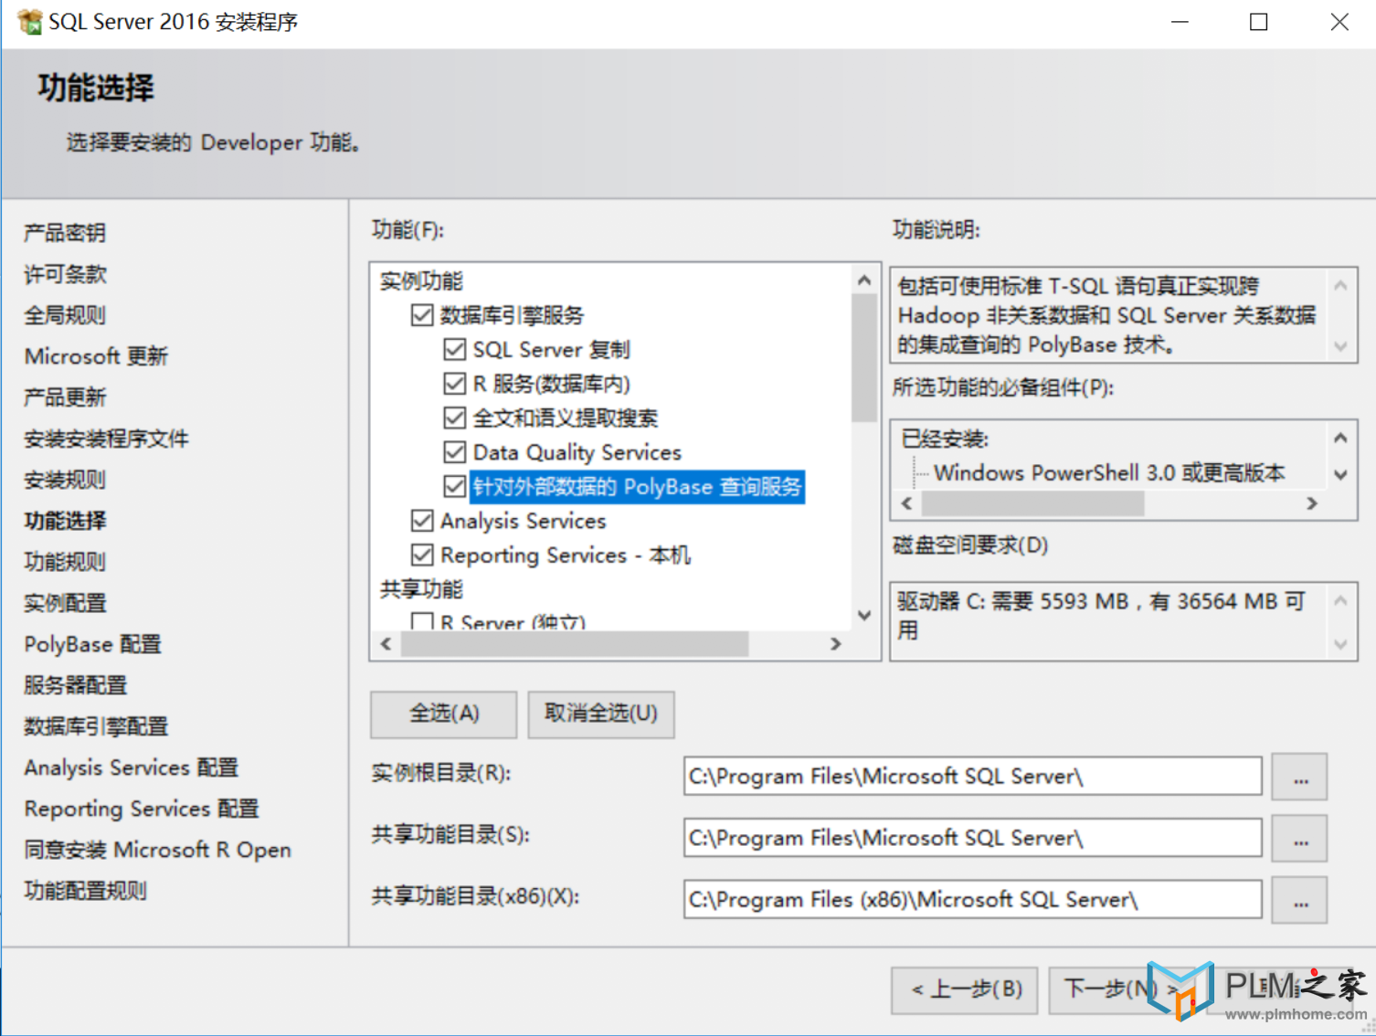Screen dimensions: 1376x1036
Task: Select 安装安装程序文件 step in sidebar
Action: tap(106, 439)
